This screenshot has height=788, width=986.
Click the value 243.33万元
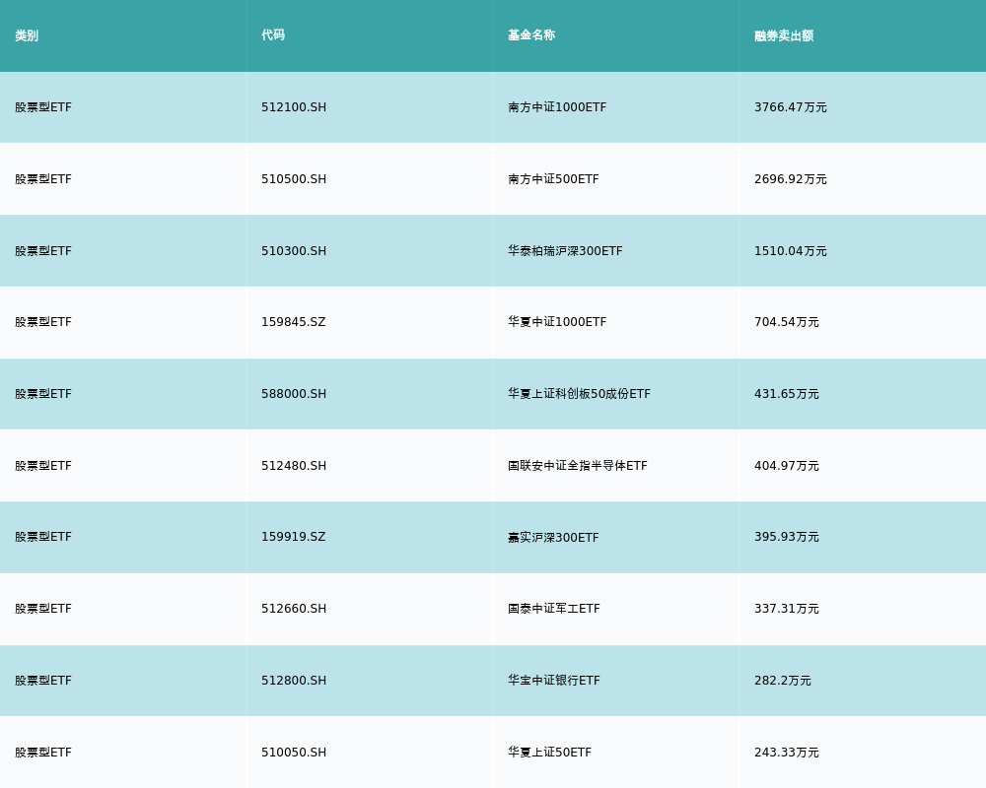[787, 753]
